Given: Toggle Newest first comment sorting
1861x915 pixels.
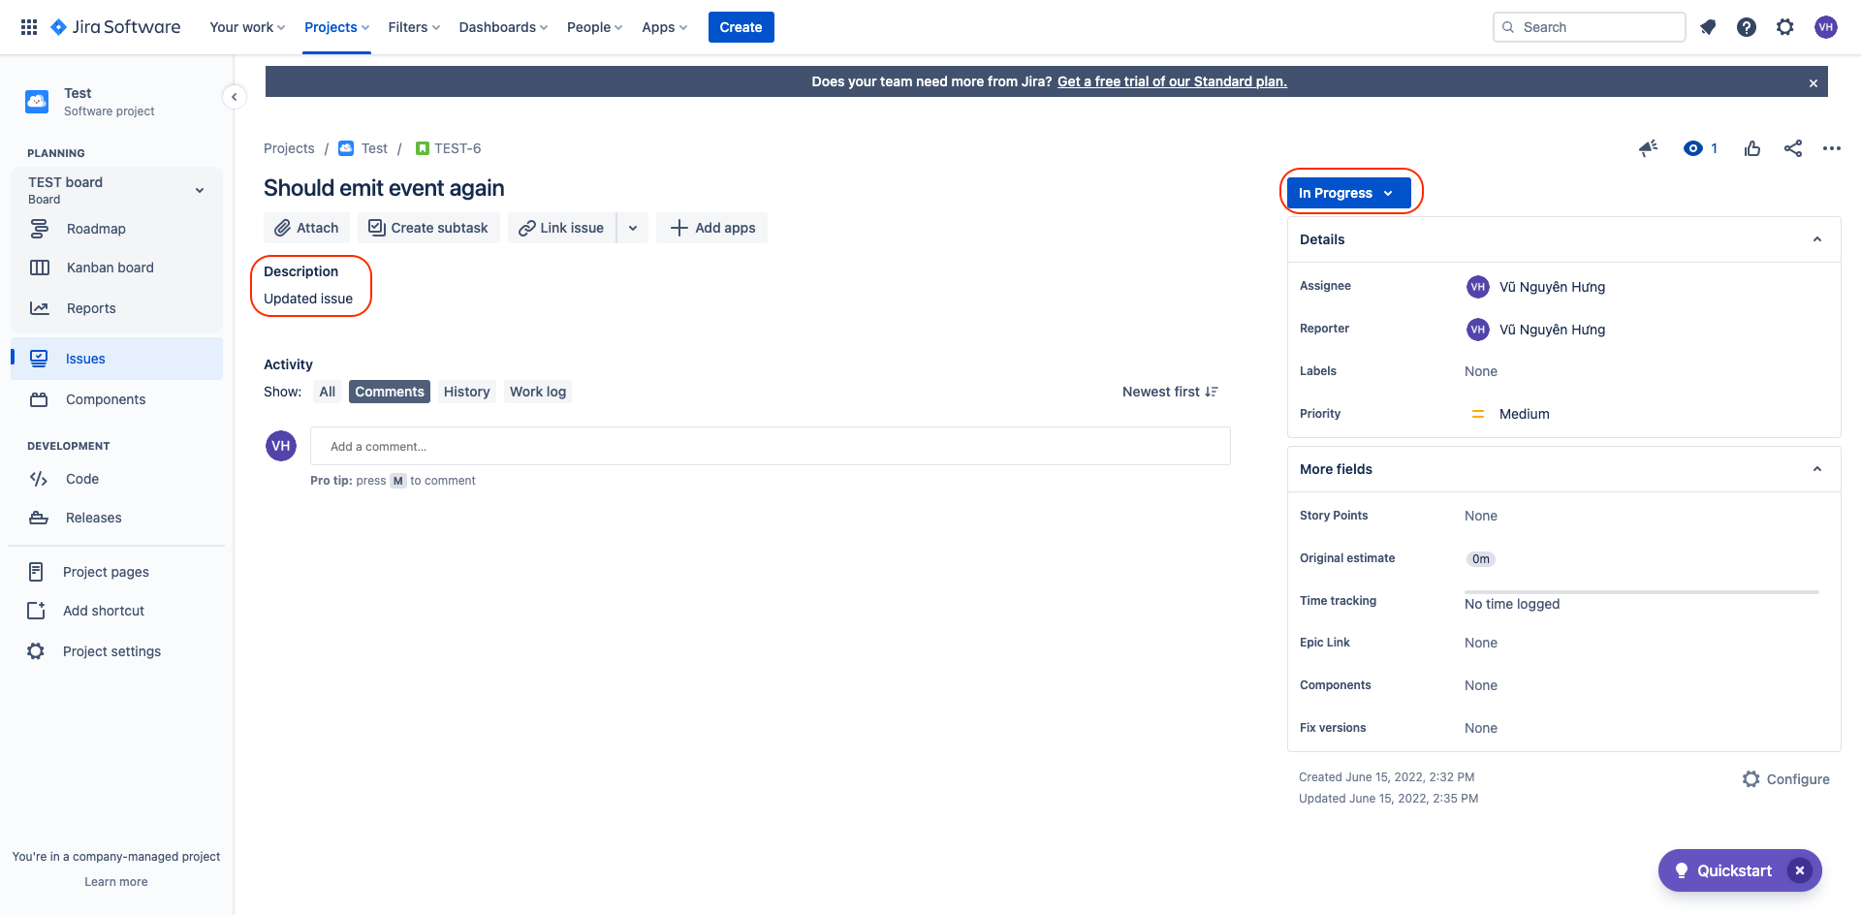Looking at the screenshot, I should 1169,392.
